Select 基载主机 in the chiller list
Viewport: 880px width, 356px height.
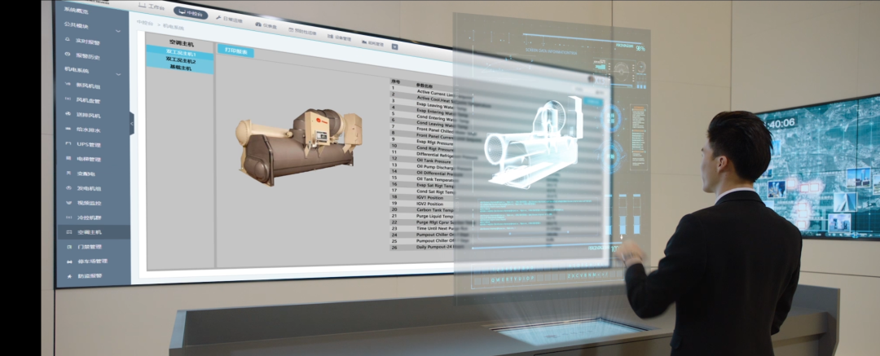[x=180, y=68]
